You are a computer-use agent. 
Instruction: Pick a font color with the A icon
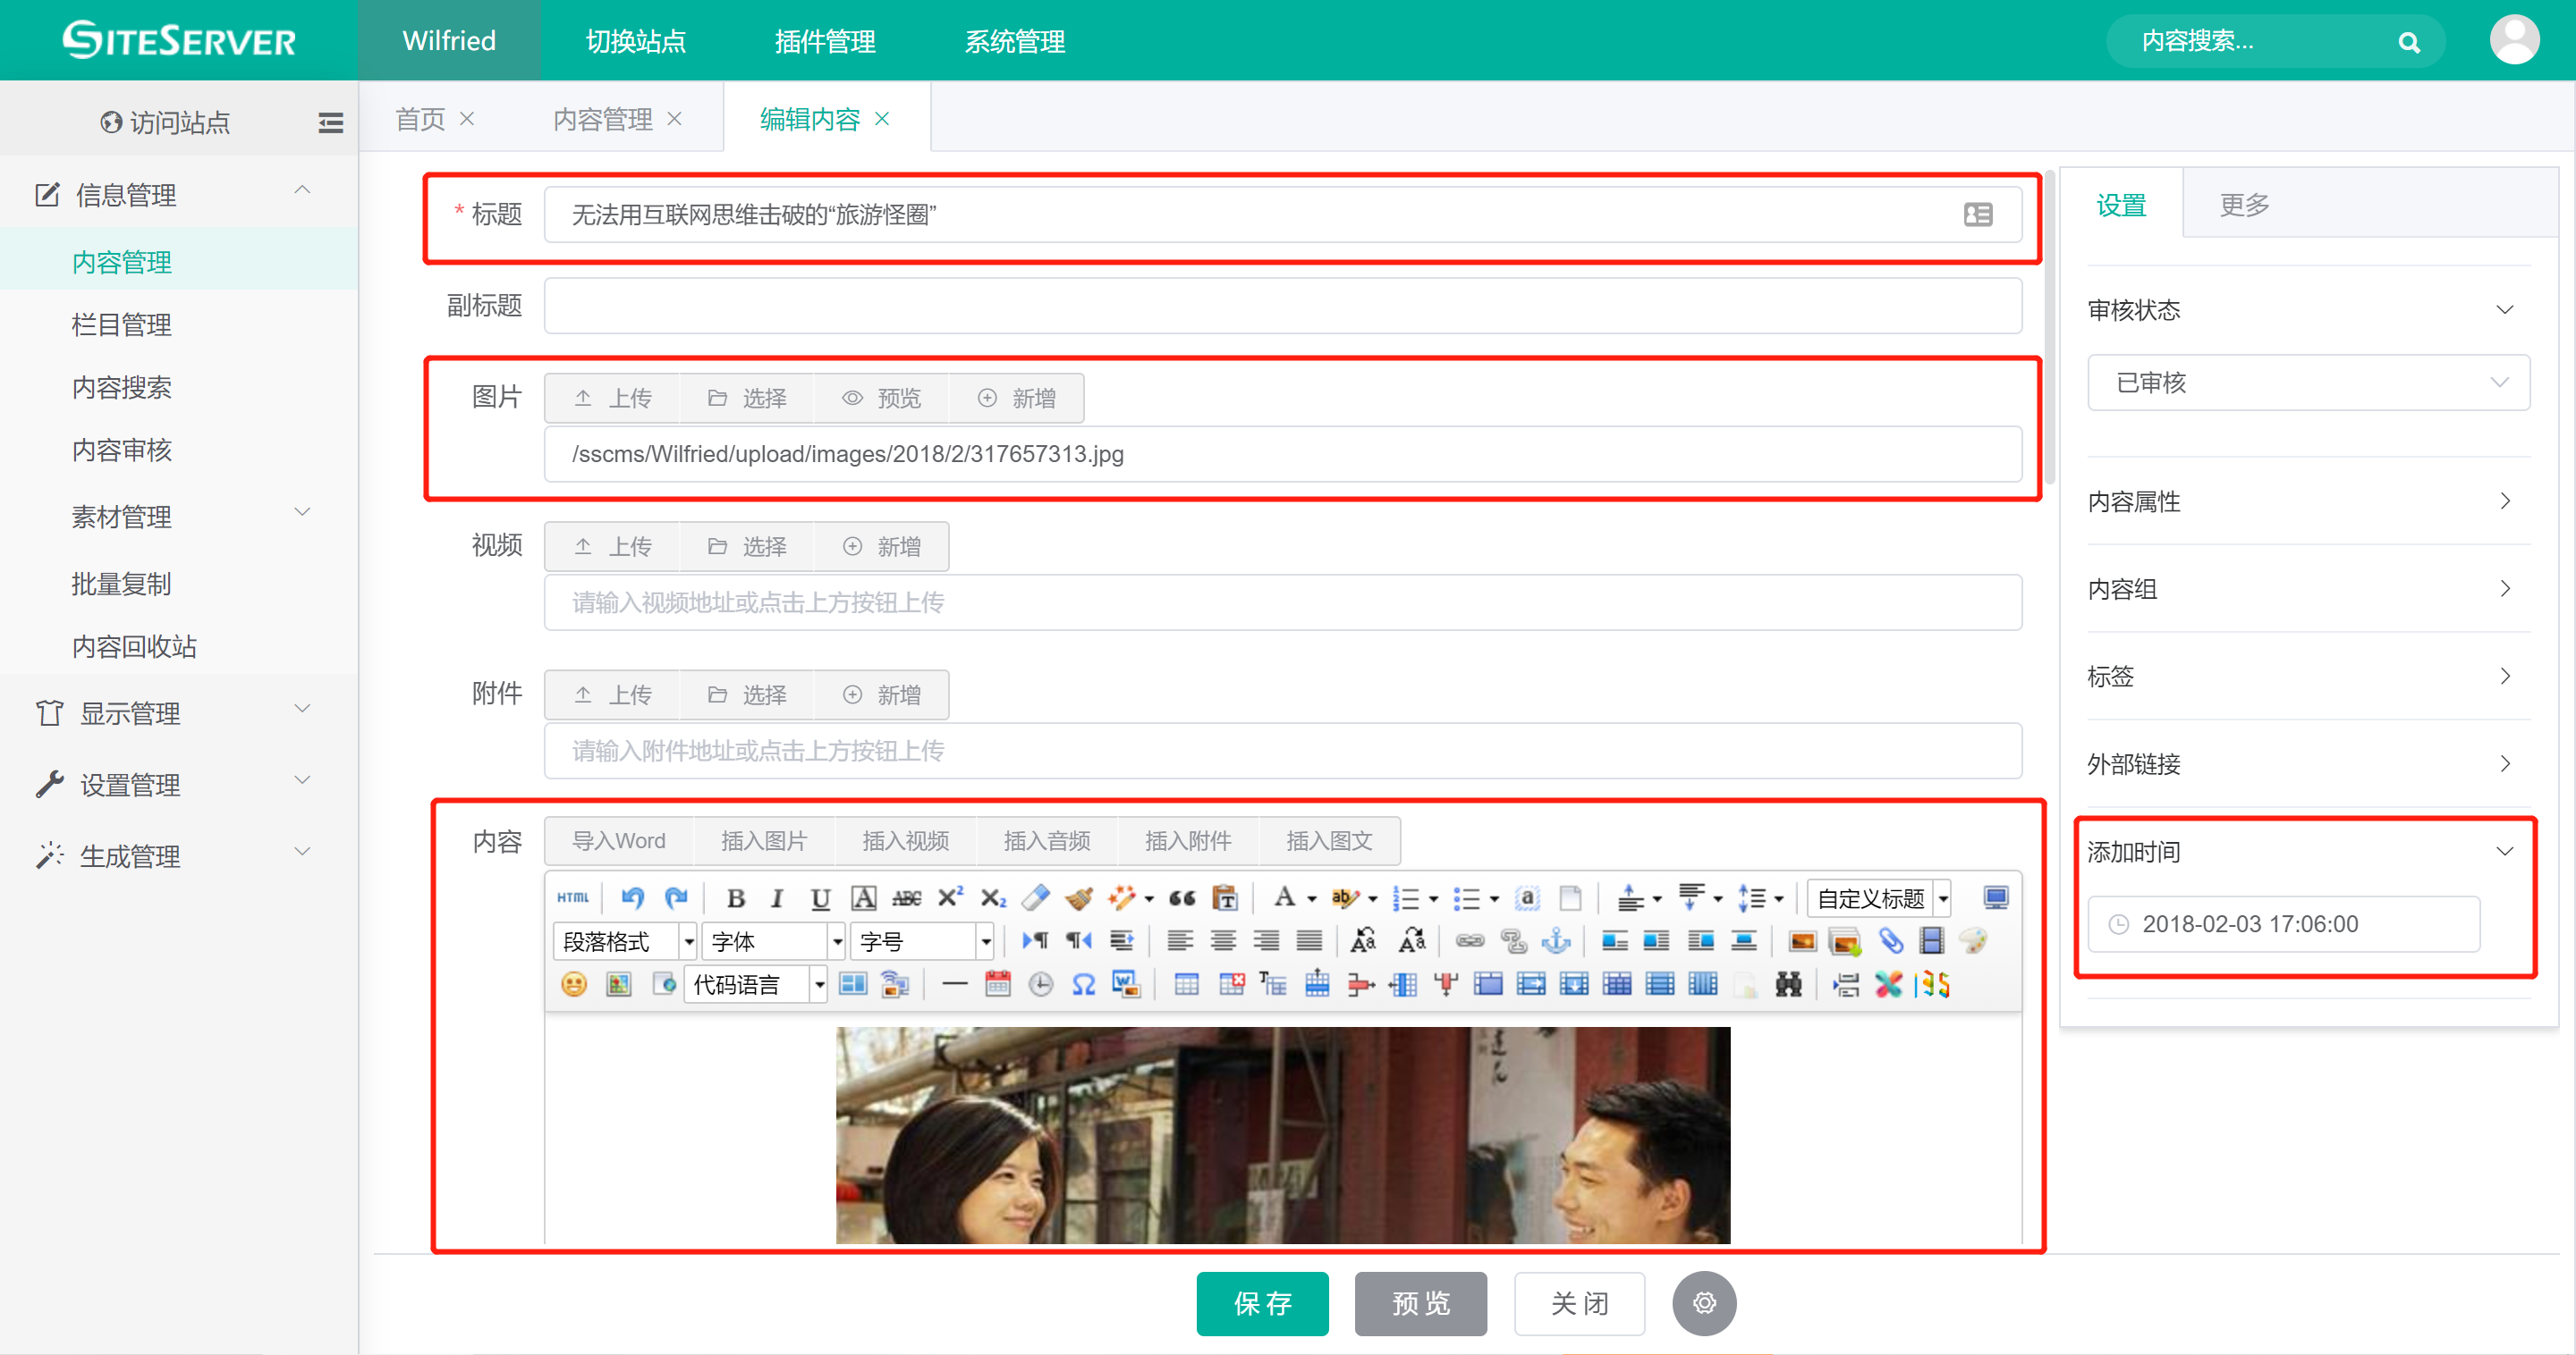(1284, 897)
